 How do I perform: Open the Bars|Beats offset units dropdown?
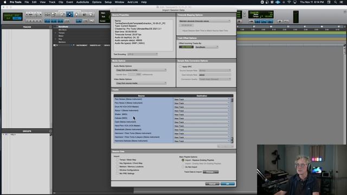tap(207, 47)
